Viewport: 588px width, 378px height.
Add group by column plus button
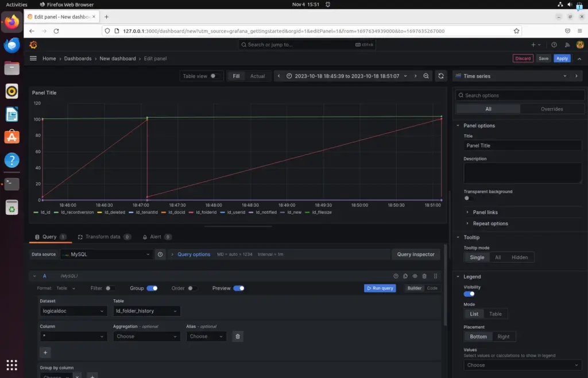tap(92, 376)
